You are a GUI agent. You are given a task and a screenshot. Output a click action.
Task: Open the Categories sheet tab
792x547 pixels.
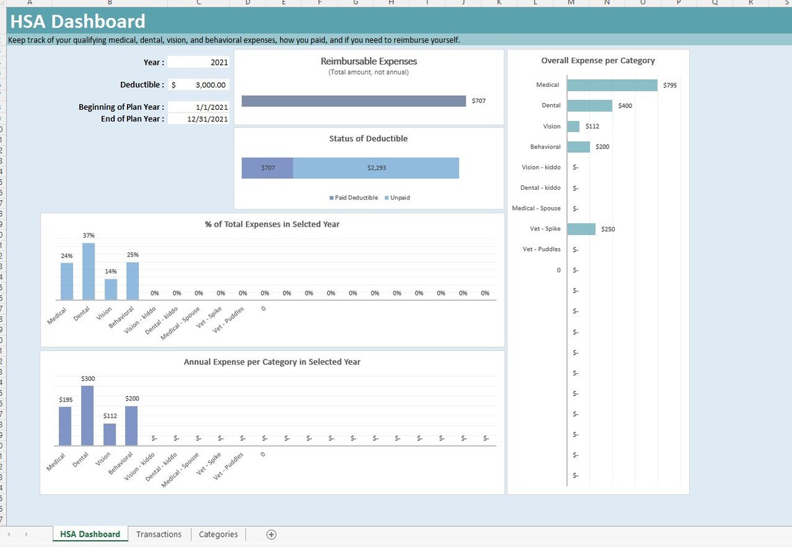click(217, 534)
